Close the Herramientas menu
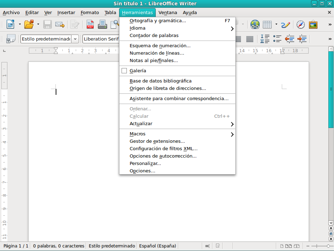334x251 pixels. point(137,13)
